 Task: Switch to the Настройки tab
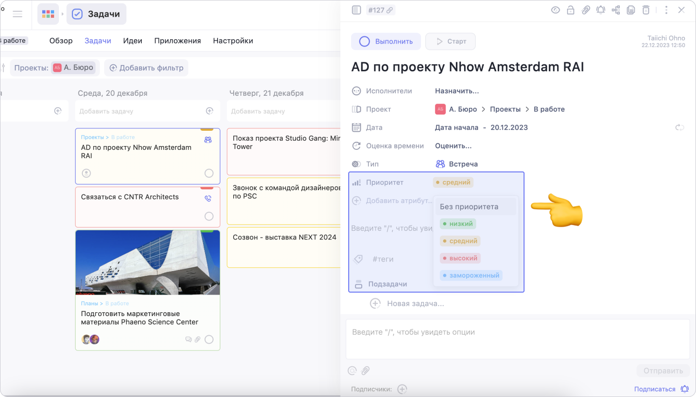[233, 41]
